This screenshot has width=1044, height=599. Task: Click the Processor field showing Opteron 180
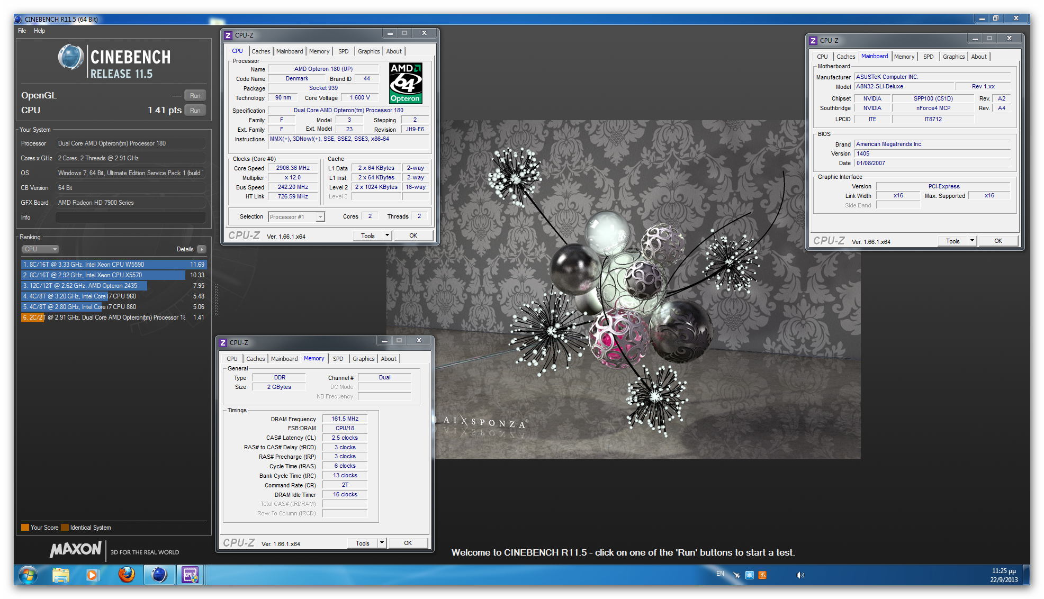coord(130,143)
